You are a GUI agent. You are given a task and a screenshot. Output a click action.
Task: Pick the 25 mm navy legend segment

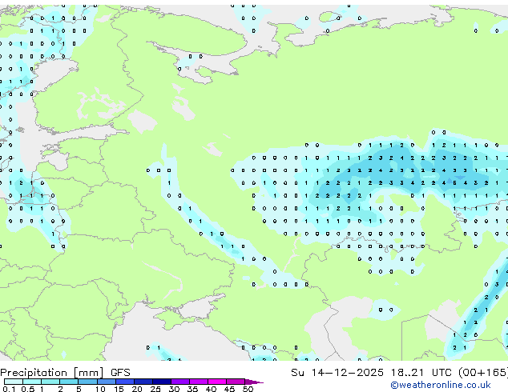point(162,382)
